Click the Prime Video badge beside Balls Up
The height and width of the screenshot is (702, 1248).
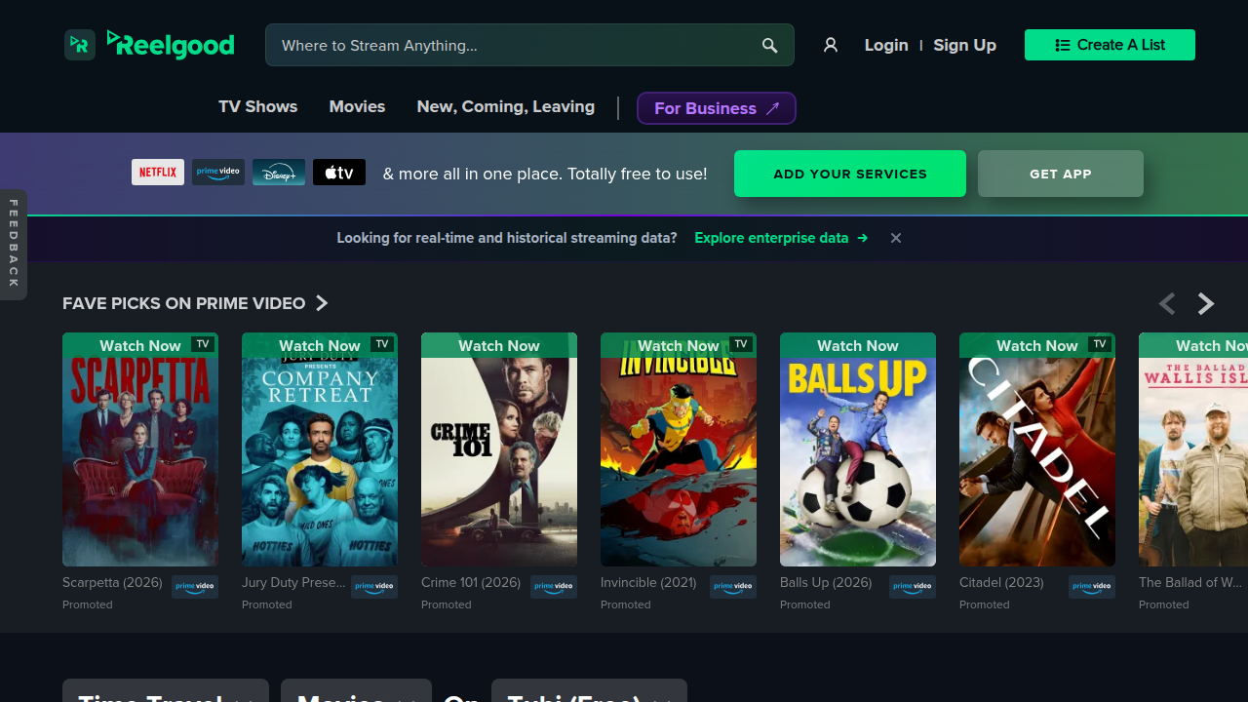click(x=913, y=587)
